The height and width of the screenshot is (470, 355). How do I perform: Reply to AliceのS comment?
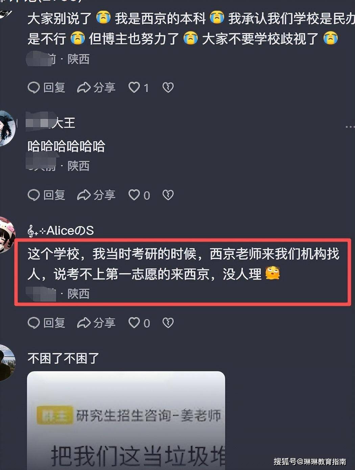click(46, 323)
